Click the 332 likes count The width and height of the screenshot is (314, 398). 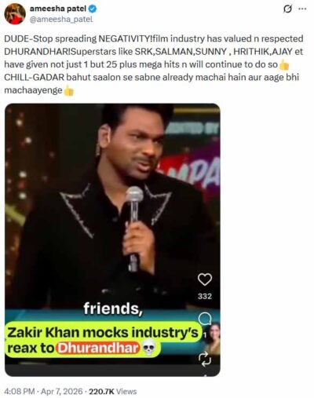205,296
